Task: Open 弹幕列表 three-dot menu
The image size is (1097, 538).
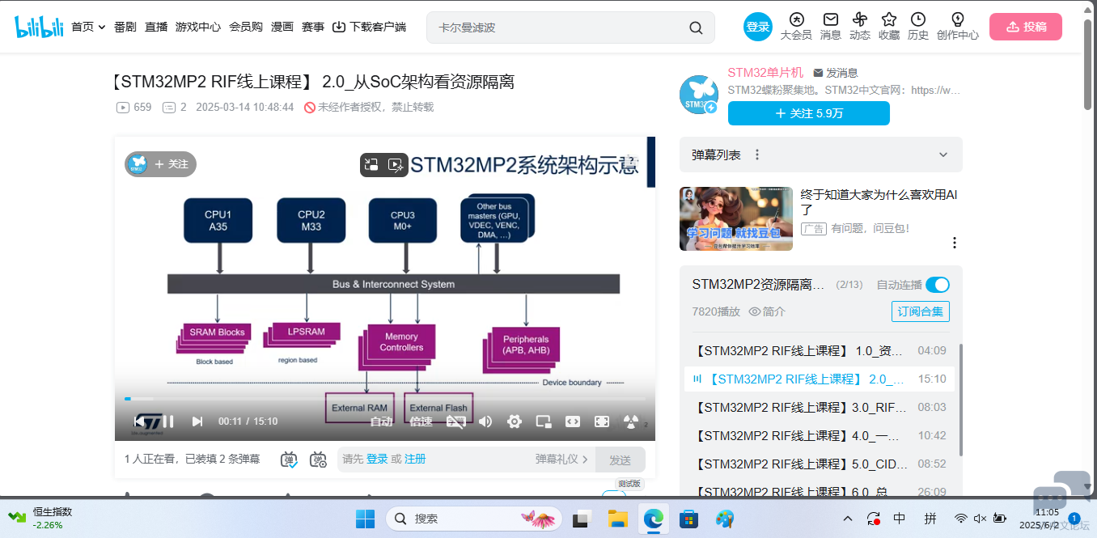Action: [757, 155]
